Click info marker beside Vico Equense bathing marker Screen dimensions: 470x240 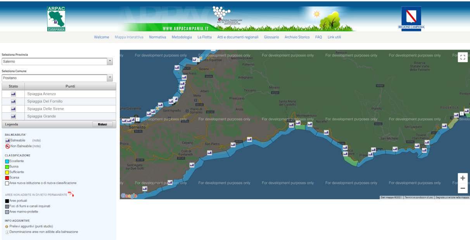[x=199, y=60]
